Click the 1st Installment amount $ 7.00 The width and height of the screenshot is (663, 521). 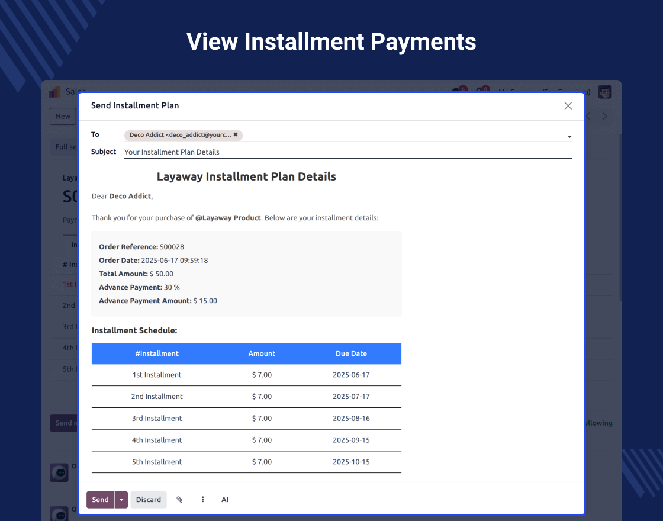point(262,375)
